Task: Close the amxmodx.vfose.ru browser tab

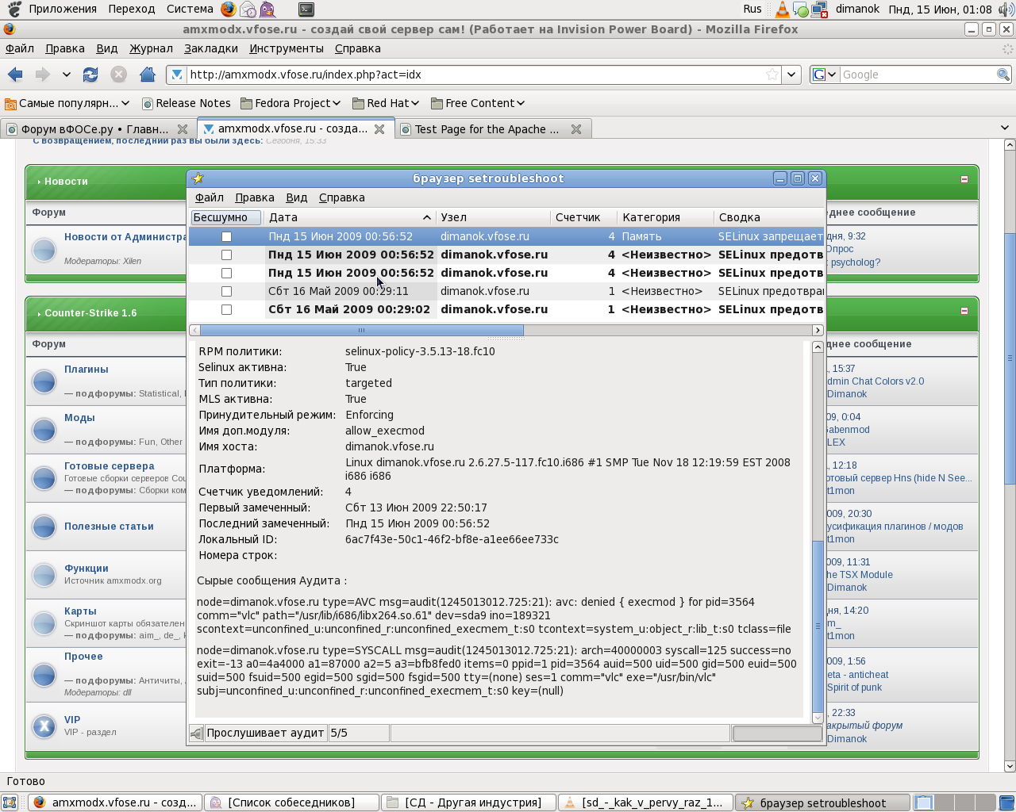Action: (x=379, y=129)
